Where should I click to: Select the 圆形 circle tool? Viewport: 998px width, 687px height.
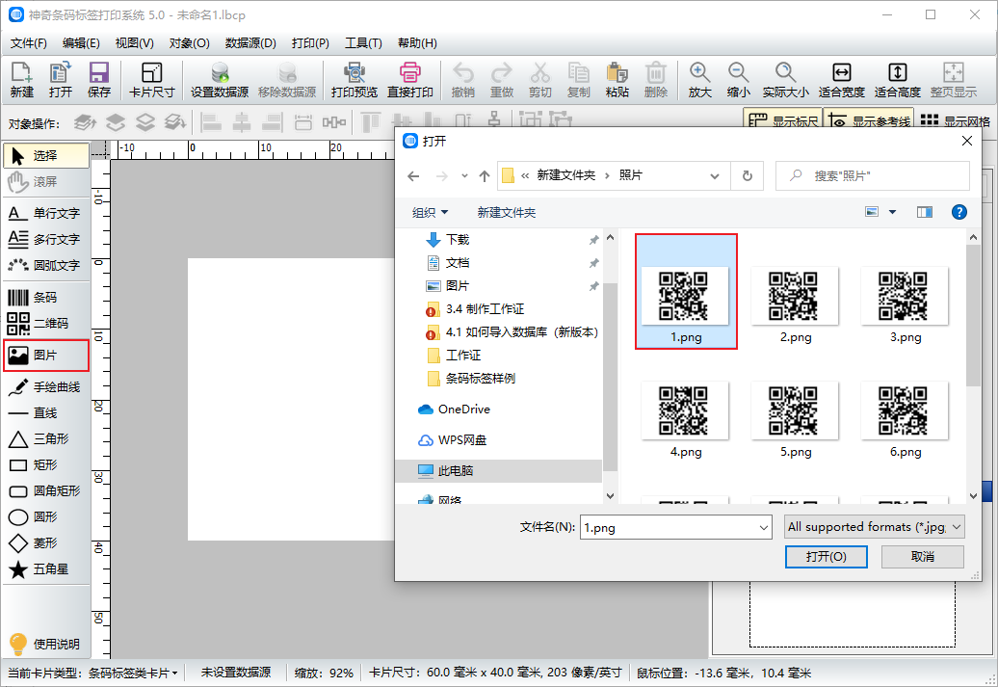[46, 517]
